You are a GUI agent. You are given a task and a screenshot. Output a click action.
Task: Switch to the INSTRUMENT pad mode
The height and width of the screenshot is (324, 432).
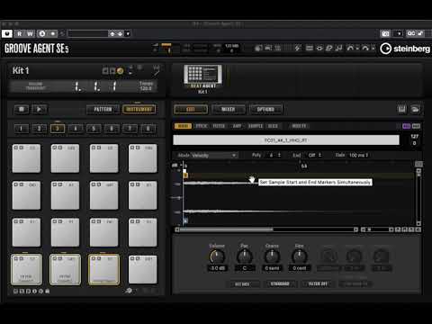139,109
